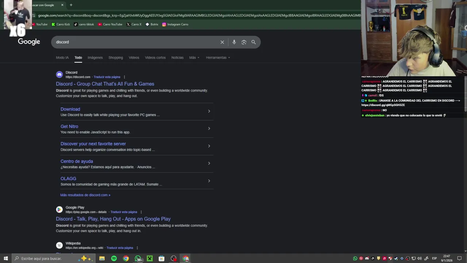The image size is (467, 263).
Task: Open the Windows notification center
Action: click(460, 259)
